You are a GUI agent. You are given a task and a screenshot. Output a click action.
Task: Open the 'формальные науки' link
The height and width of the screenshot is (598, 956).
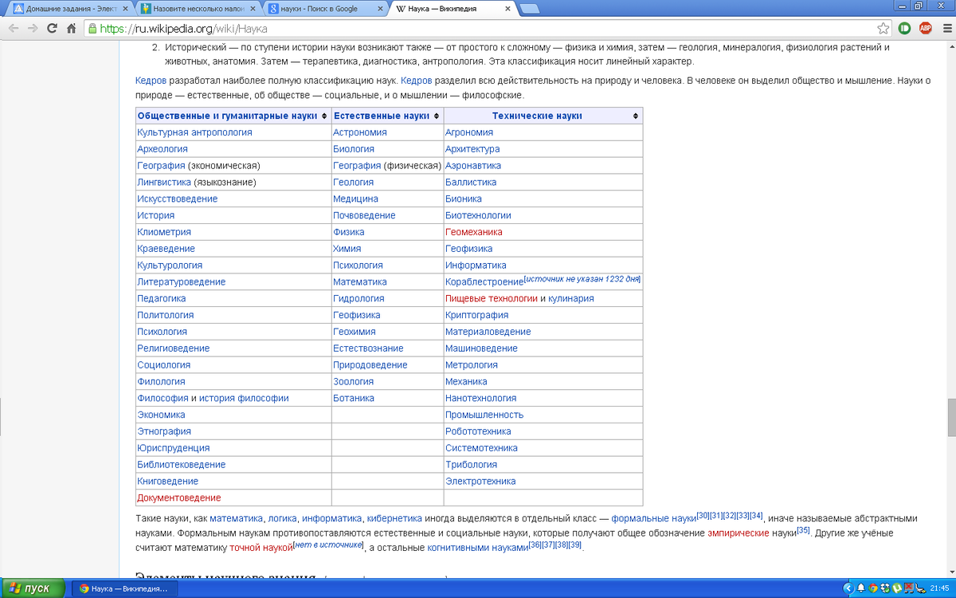[654, 518]
